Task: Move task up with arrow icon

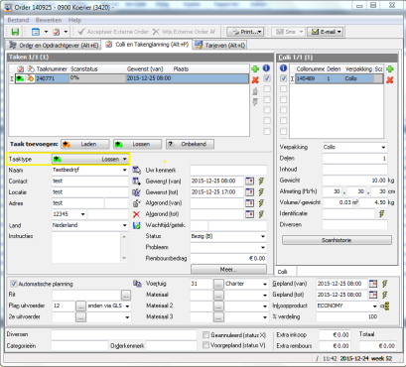Action: click(255, 91)
